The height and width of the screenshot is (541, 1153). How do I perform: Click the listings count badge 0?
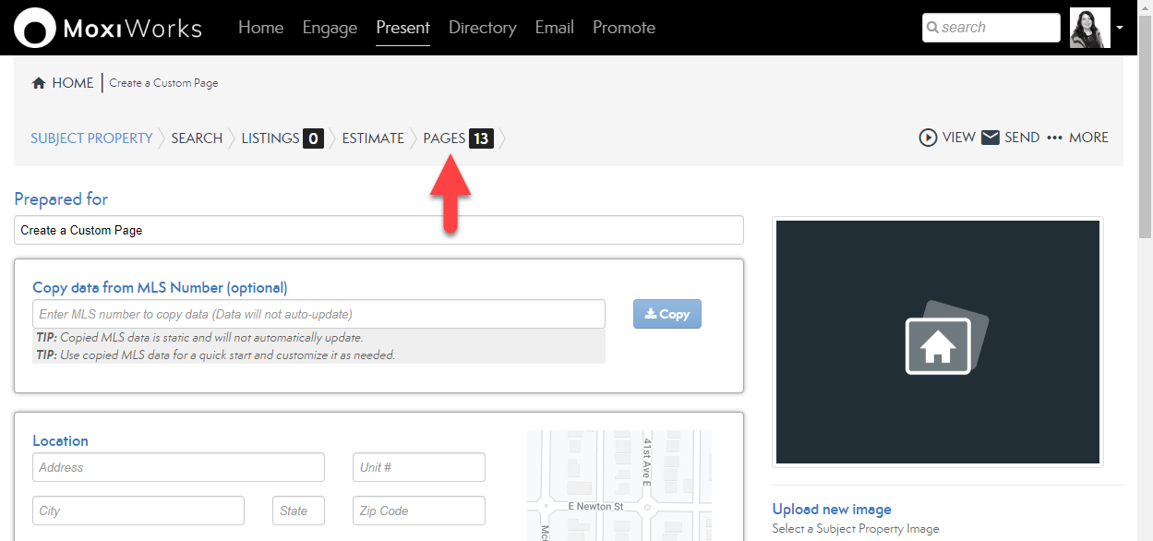[x=313, y=138]
